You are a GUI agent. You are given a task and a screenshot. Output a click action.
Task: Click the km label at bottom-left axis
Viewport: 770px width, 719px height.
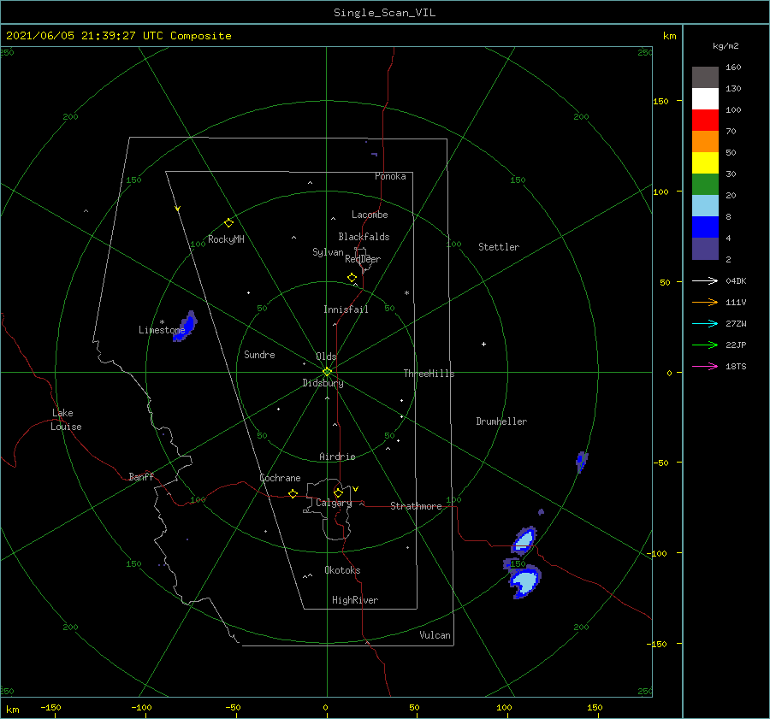13,710
